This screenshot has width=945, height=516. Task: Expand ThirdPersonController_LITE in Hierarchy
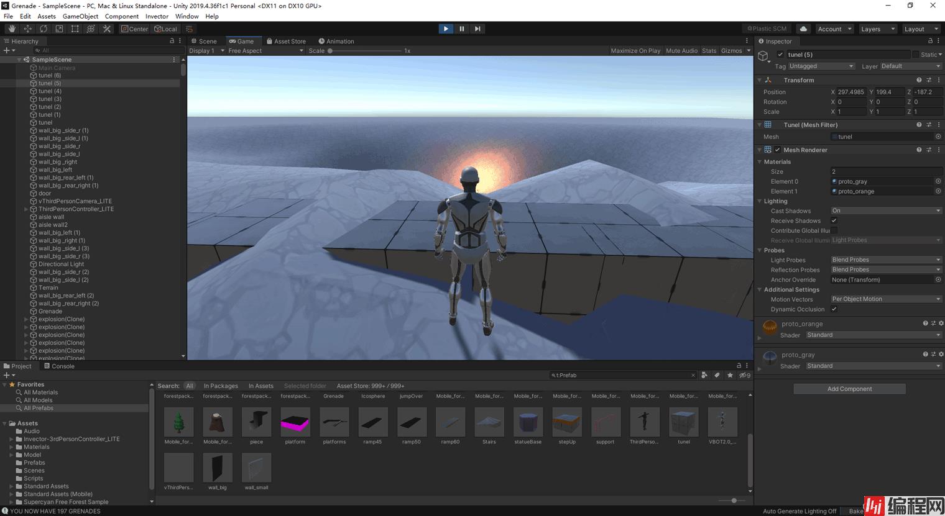coord(26,209)
